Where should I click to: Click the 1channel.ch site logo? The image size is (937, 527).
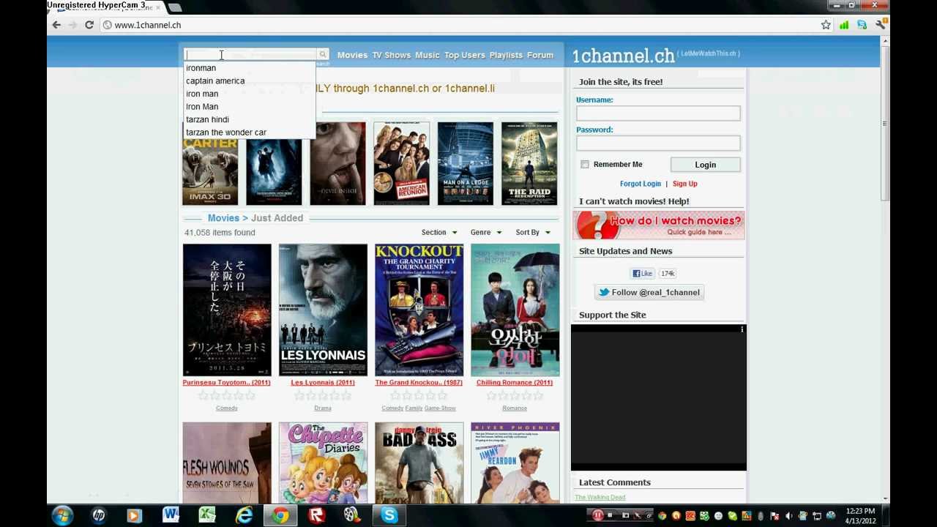point(623,56)
